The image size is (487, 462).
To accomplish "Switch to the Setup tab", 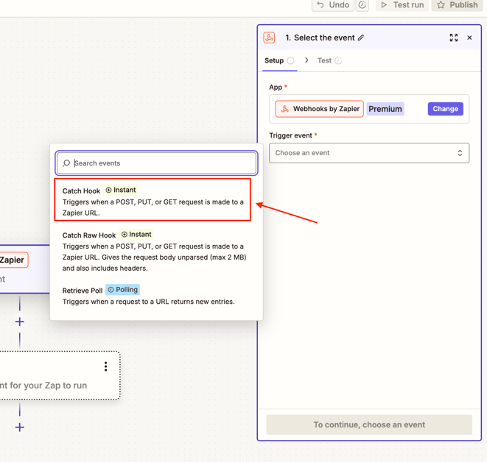I will click(279, 60).
